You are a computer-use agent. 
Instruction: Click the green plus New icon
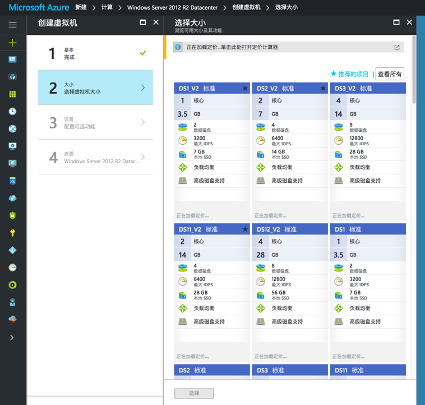click(x=12, y=43)
